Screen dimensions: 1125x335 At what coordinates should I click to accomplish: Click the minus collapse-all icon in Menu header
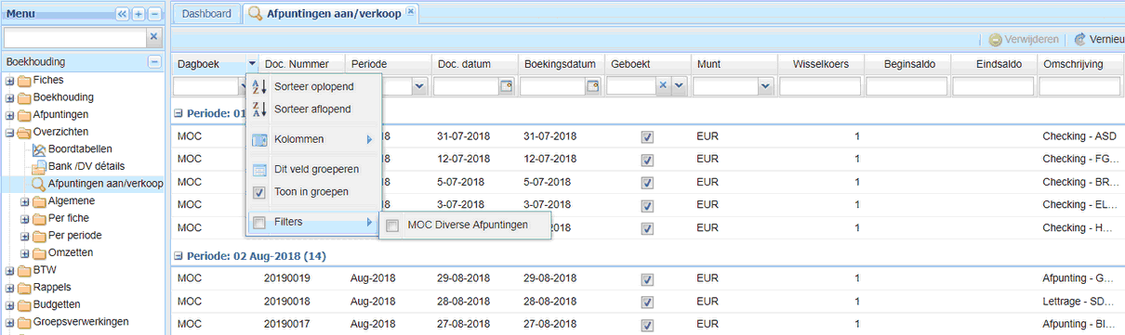(x=154, y=14)
